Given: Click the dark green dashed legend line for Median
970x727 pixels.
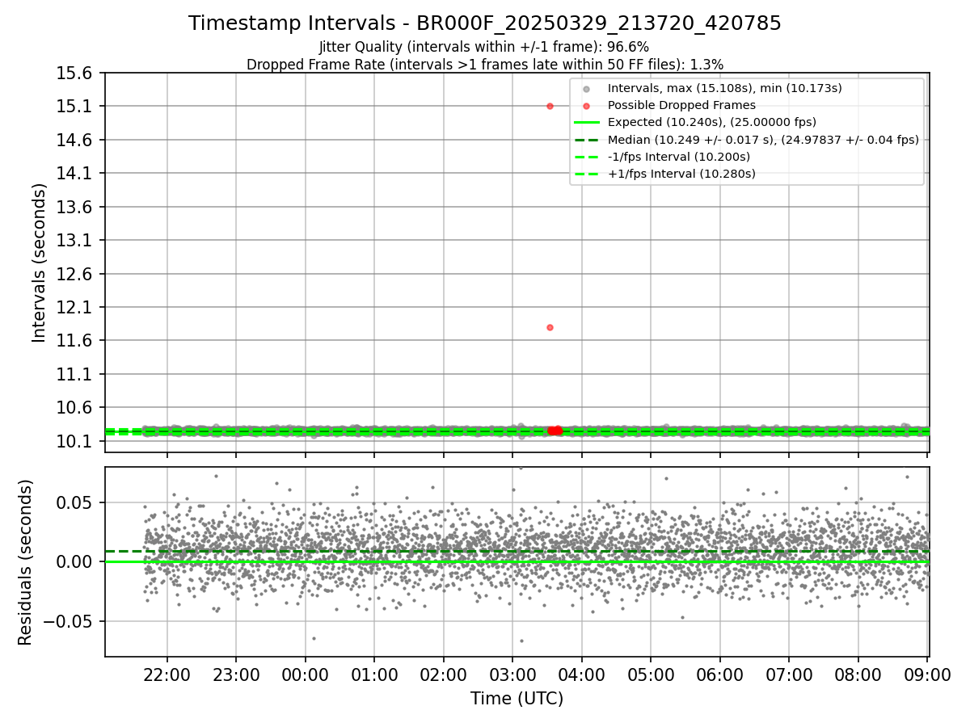Looking at the screenshot, I should [587, 140].
